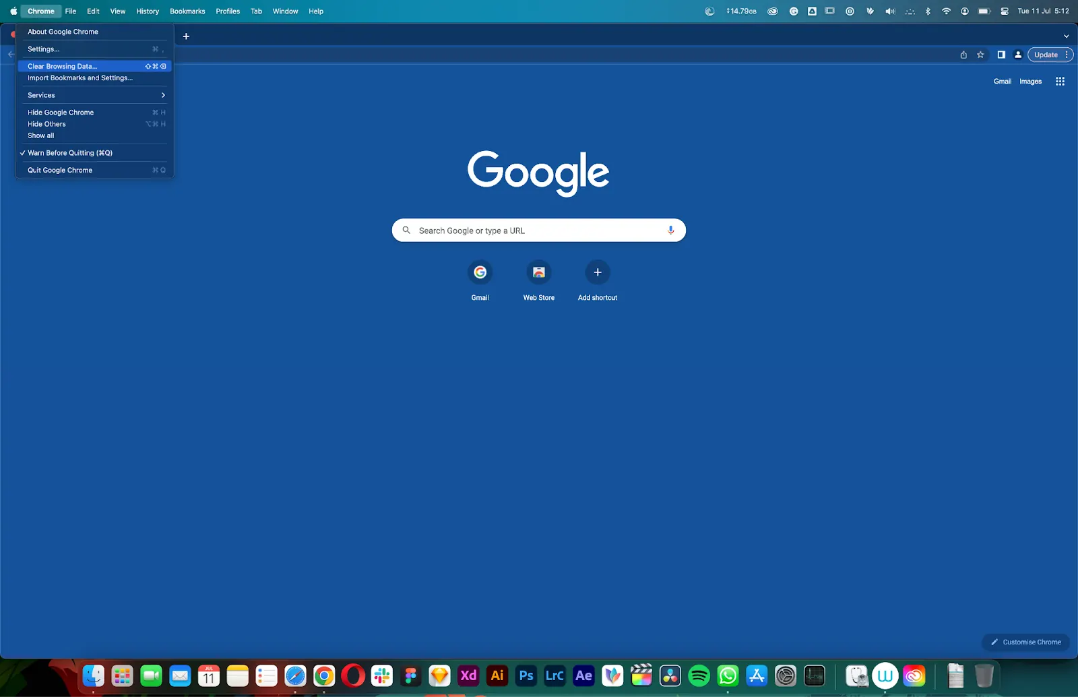The image size is (1078, 697).
Task: Toggle Warn Before Quitting option
Action: [94, 153]
